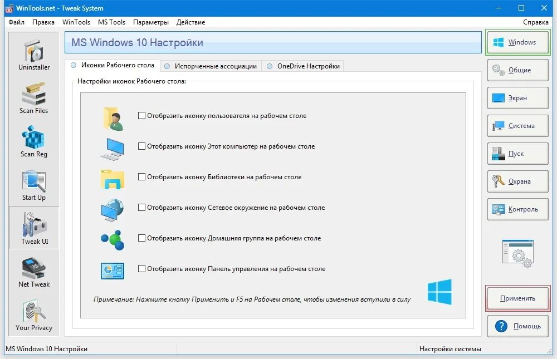The width and height of the screenshot is (557, 359).
Task: Click the Пуск category button
Action: pyautogui.click(x=517, y=154)
